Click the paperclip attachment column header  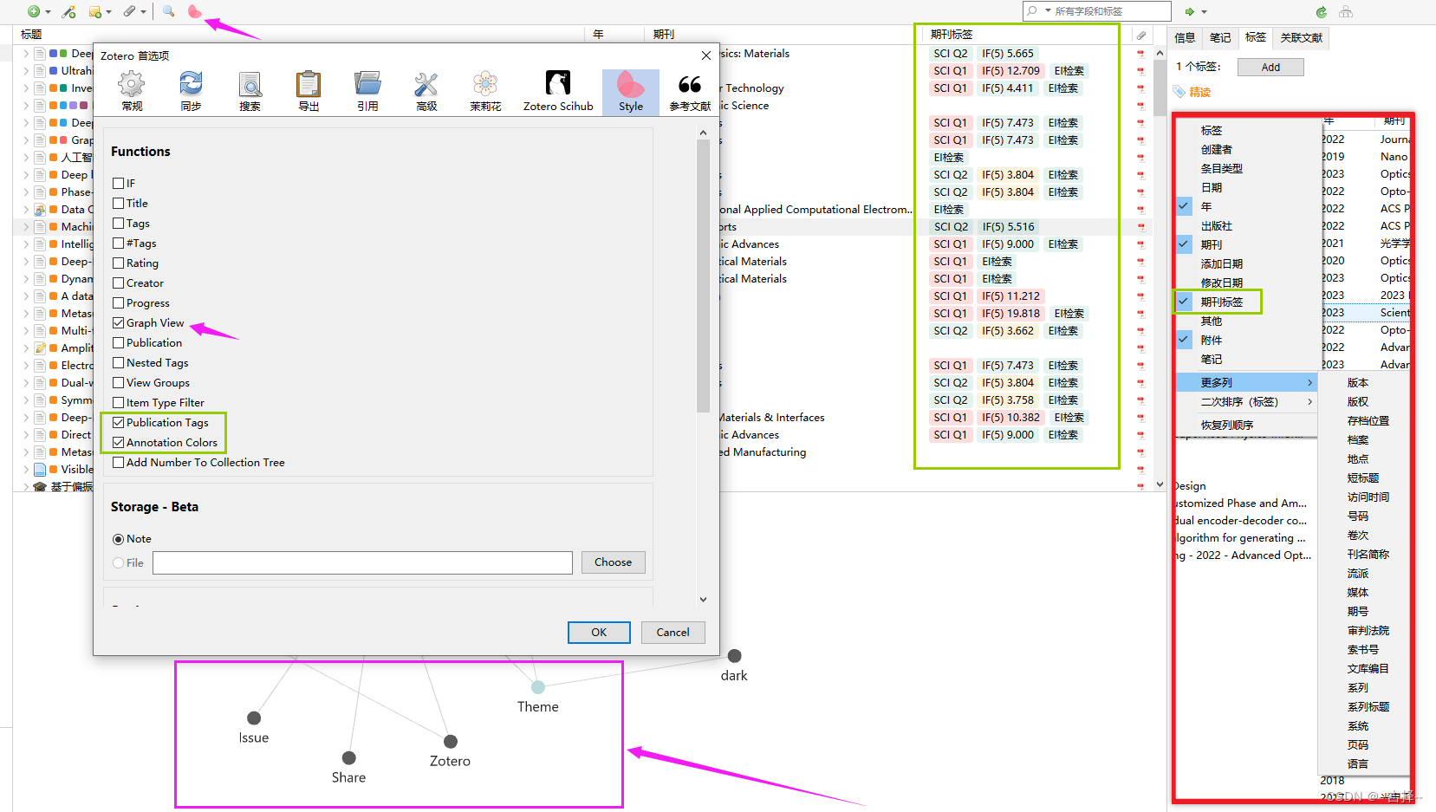coord(1141,35)
